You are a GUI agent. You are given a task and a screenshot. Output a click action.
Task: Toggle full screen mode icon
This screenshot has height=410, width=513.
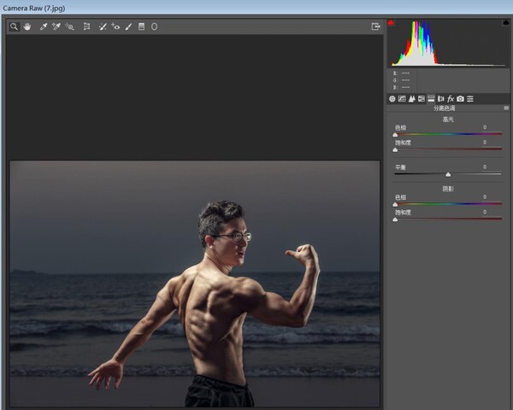pyautogui.click(x=375, y=26)
